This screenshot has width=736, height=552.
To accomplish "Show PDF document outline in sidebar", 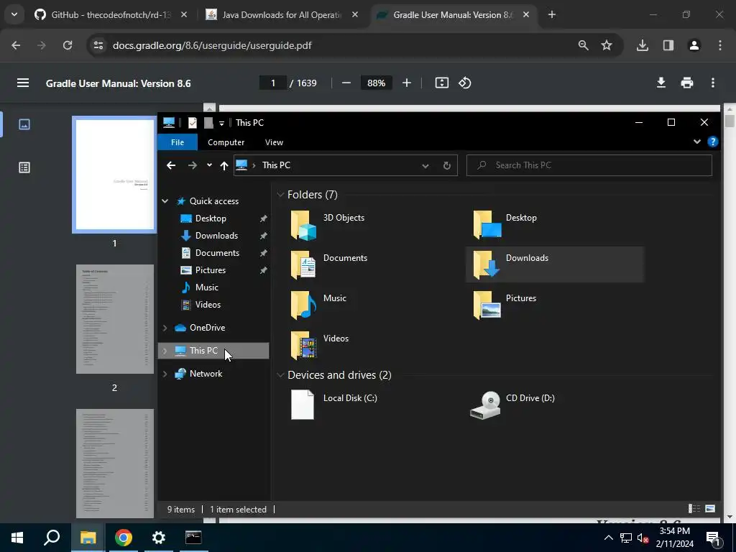I will point(24,167).
